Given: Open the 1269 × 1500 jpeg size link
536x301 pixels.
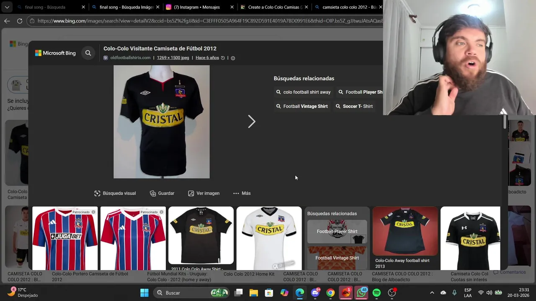Looking at the screenshot, I should tap(173, 58).
